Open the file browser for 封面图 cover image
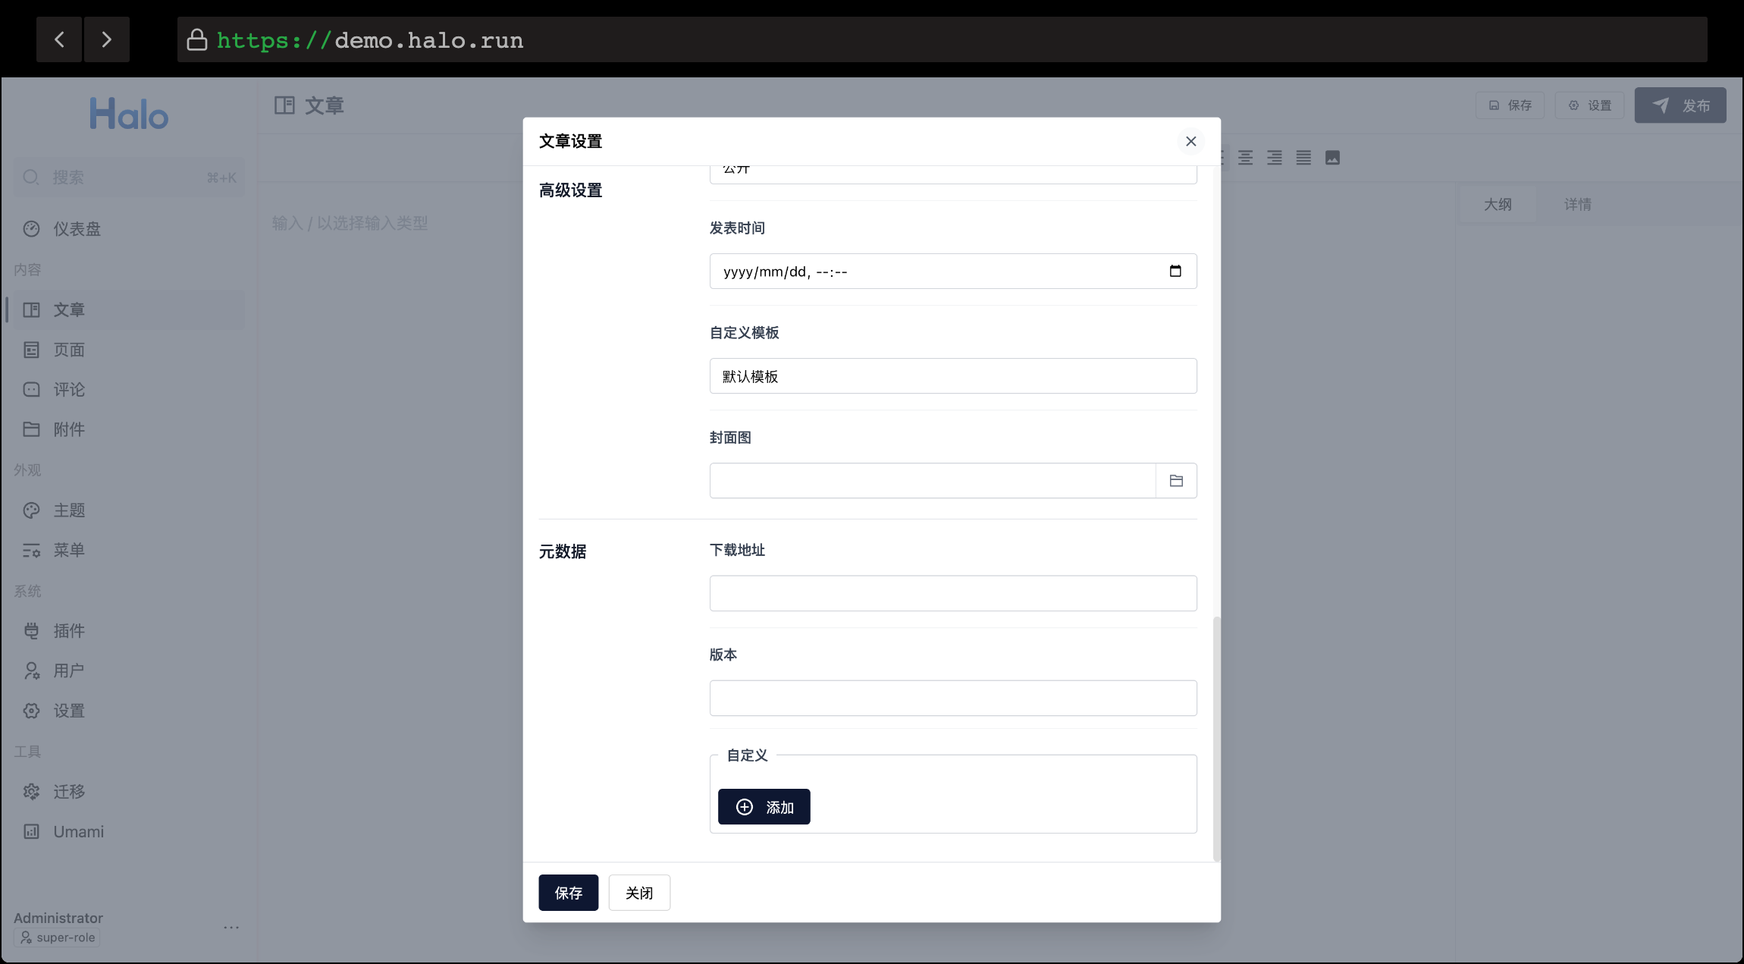Screen dimensions: 1744x964 click(1176, 480)
